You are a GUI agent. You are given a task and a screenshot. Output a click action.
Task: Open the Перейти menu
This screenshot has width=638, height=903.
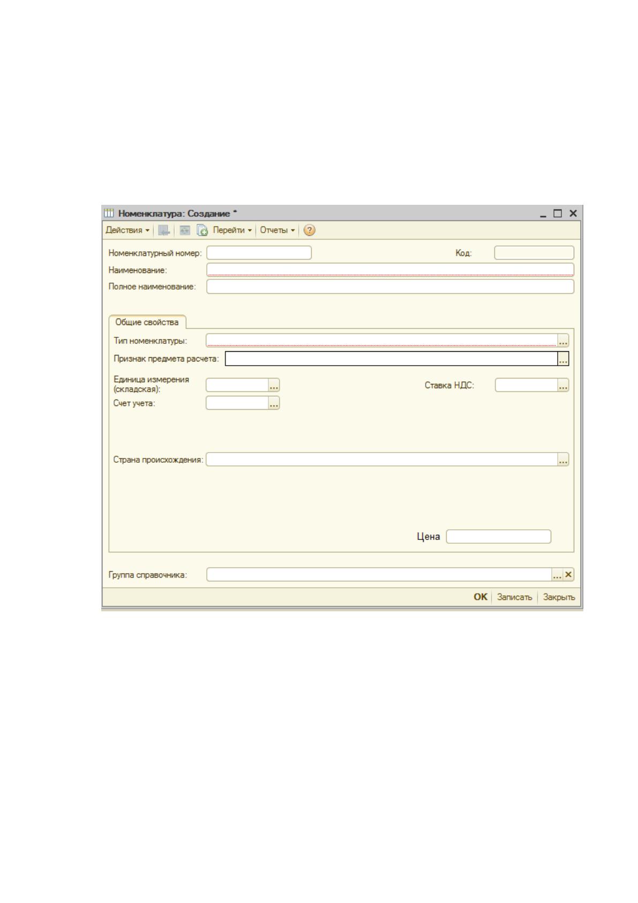[232, 230]
